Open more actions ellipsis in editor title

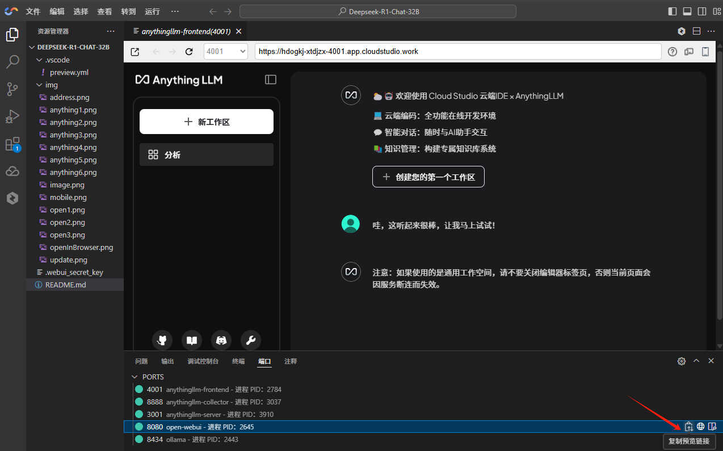[711, 31]
